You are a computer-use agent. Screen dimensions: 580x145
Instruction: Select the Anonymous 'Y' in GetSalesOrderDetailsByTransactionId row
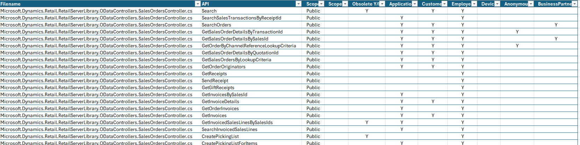(x=517, y=32)
